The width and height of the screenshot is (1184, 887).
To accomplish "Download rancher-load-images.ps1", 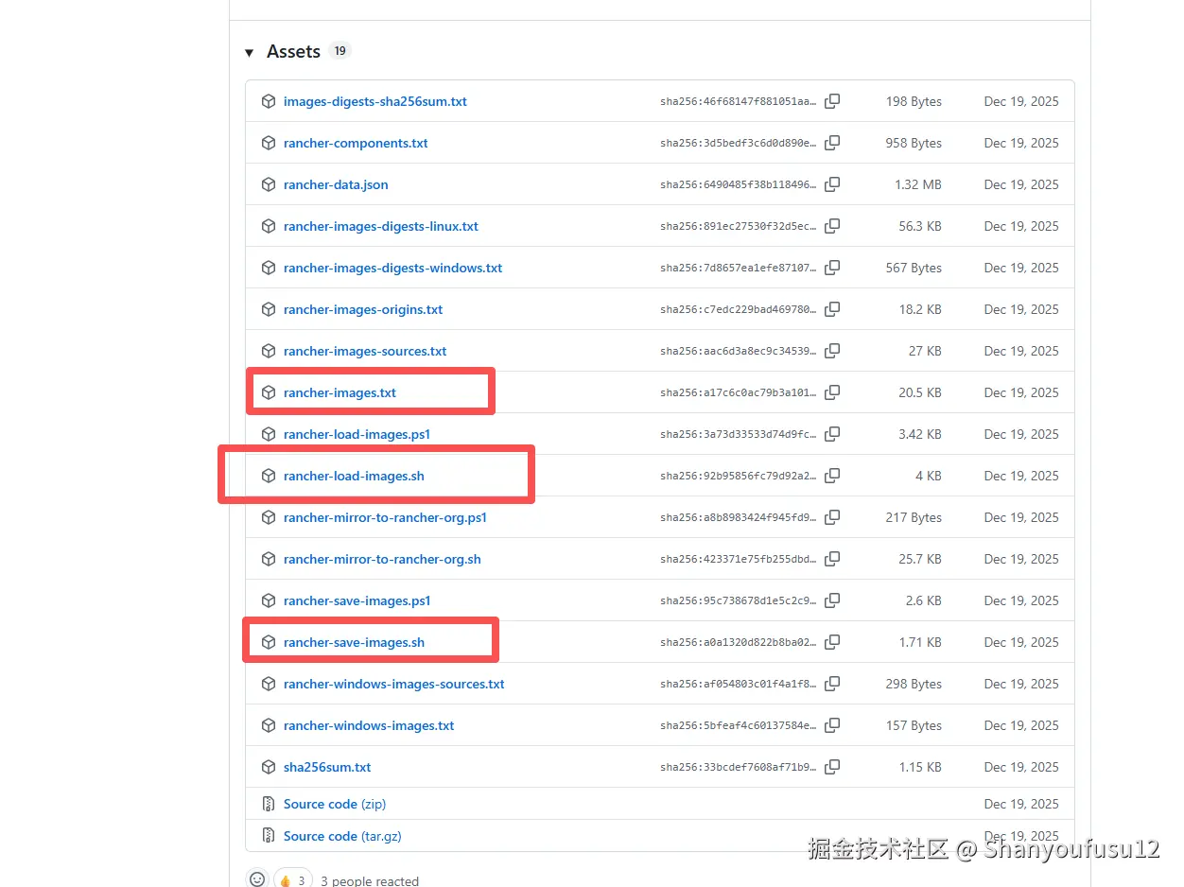I will (x=357, y=434).
